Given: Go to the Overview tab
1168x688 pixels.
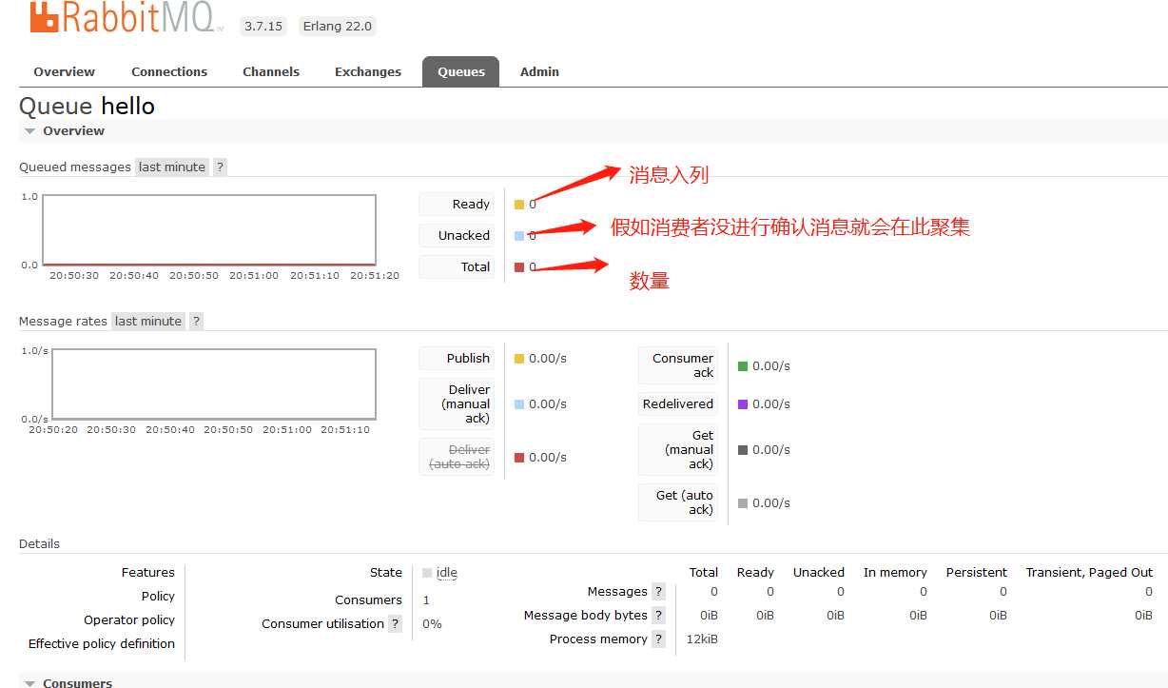Looking at the screenshot, I should point(64,71).
